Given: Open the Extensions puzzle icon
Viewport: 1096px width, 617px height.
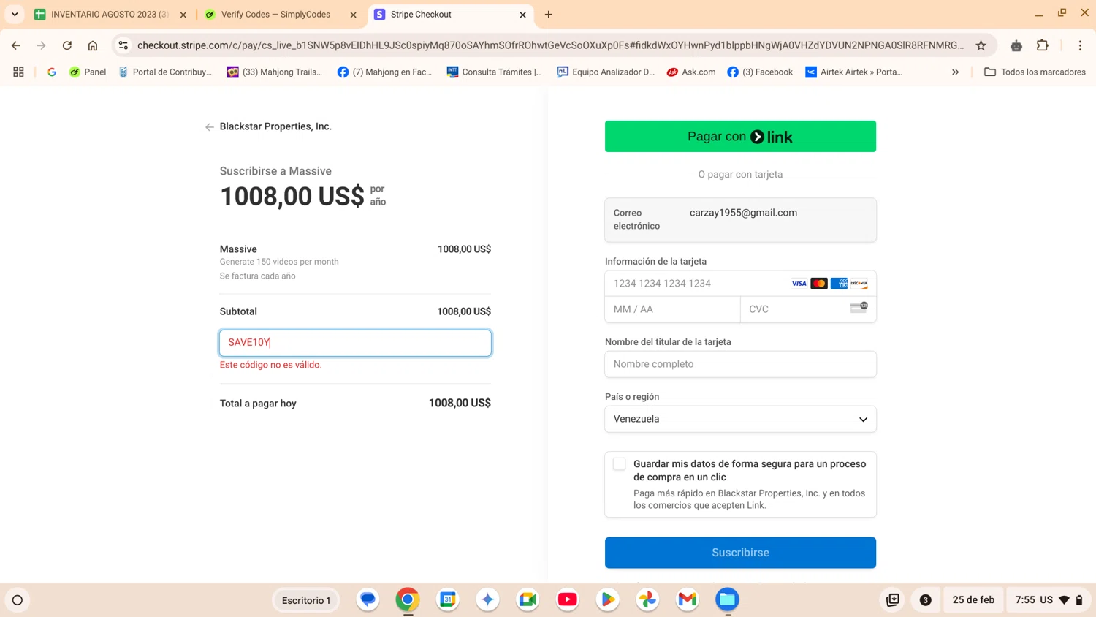Looking at the screenshot, I should tap(1043, 45).
